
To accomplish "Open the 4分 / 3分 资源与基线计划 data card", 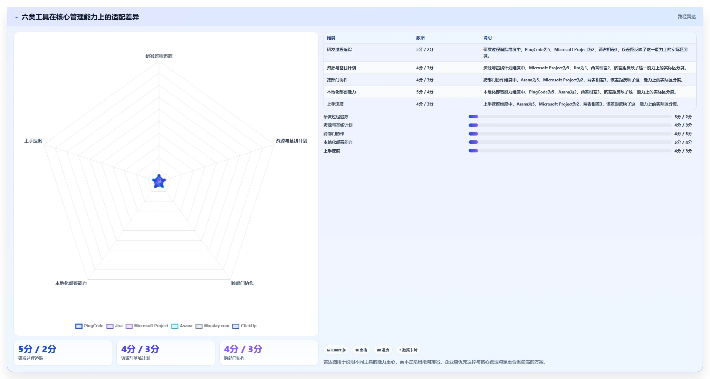I will tap(166, 352).
